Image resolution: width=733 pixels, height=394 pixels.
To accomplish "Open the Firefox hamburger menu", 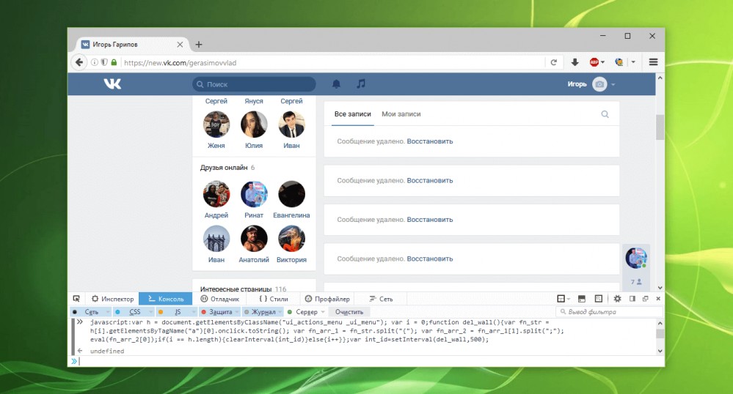I will pyautogui.click(x=654, y=62).
